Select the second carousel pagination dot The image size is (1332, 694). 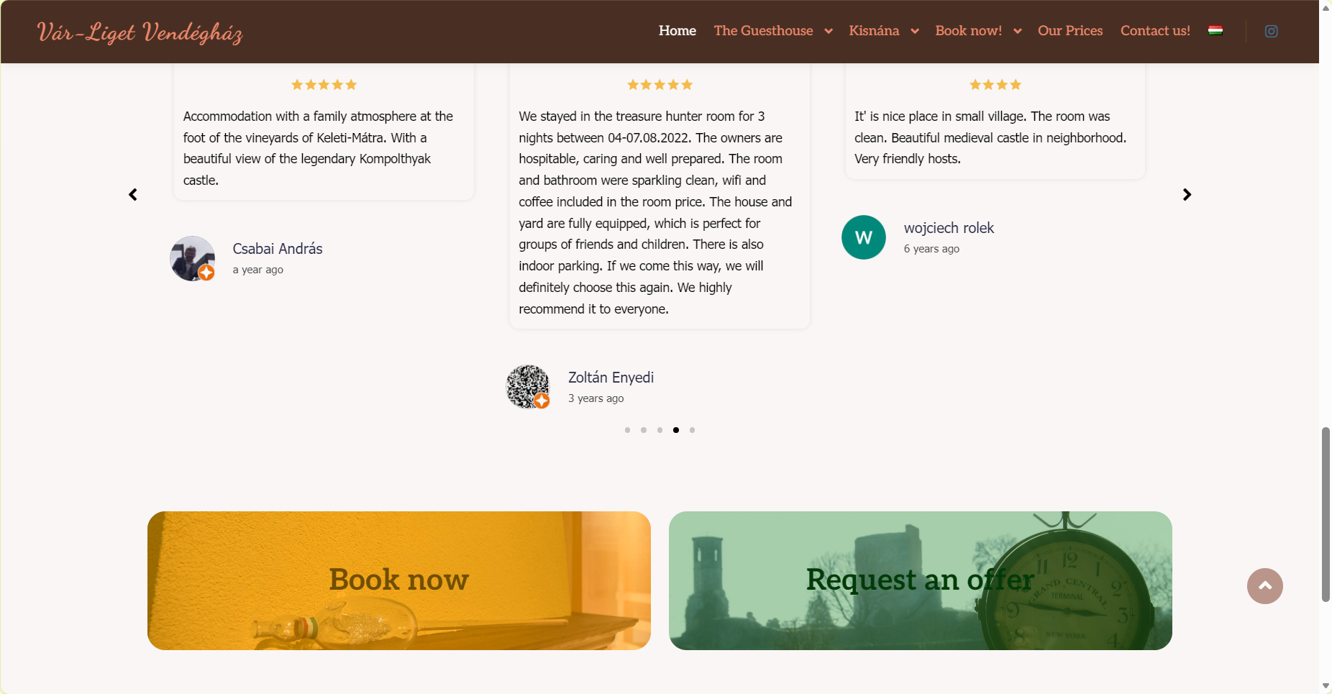coord(644,430)
